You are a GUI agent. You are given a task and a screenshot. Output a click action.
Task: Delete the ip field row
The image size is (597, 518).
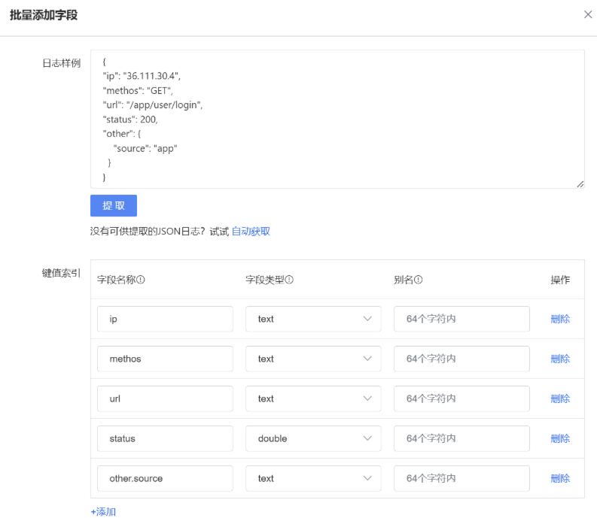pyautogui.click(x=560, y=319)
